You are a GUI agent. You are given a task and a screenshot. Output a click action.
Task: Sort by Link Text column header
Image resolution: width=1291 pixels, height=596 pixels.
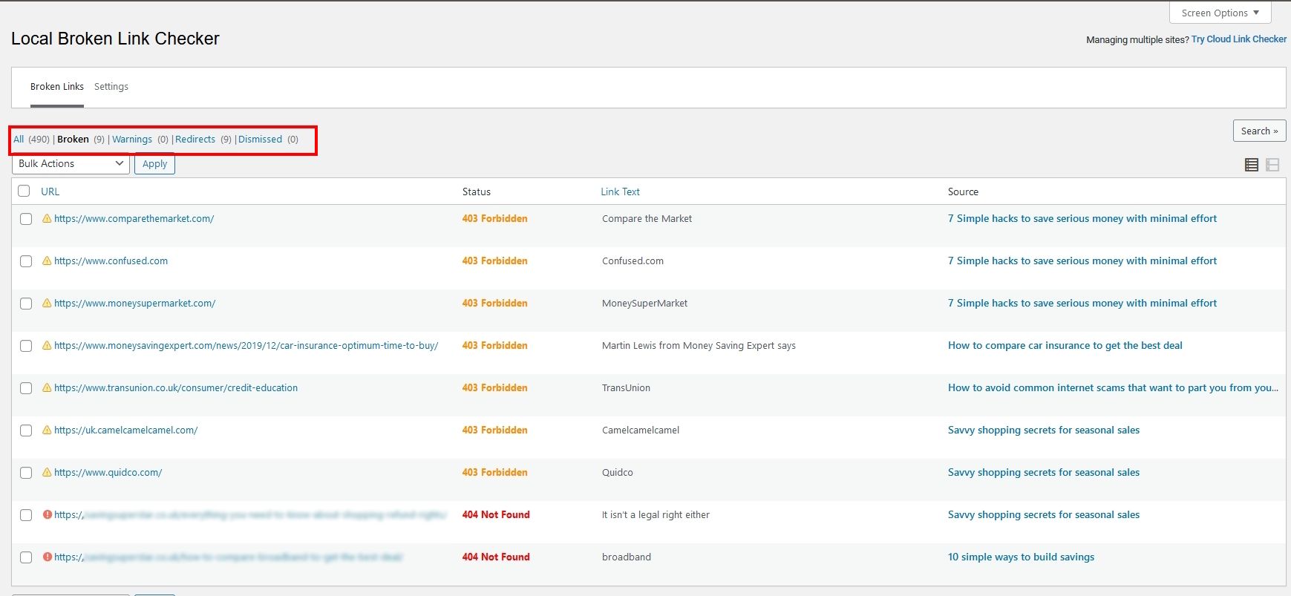pyautogui.click(x=620, y=191)
